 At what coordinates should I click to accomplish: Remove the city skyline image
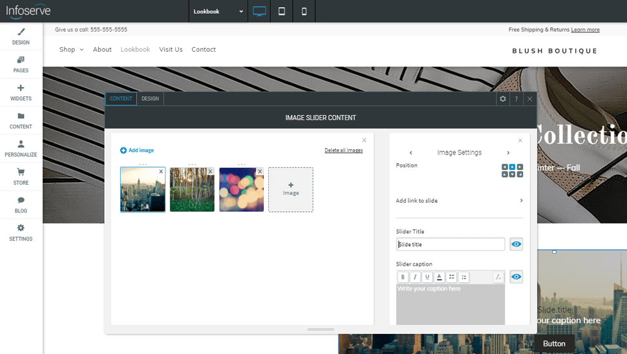point(161,171)
